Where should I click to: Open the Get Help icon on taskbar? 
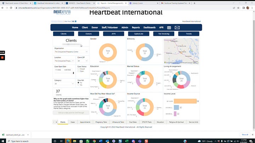[x=185, y=141]
